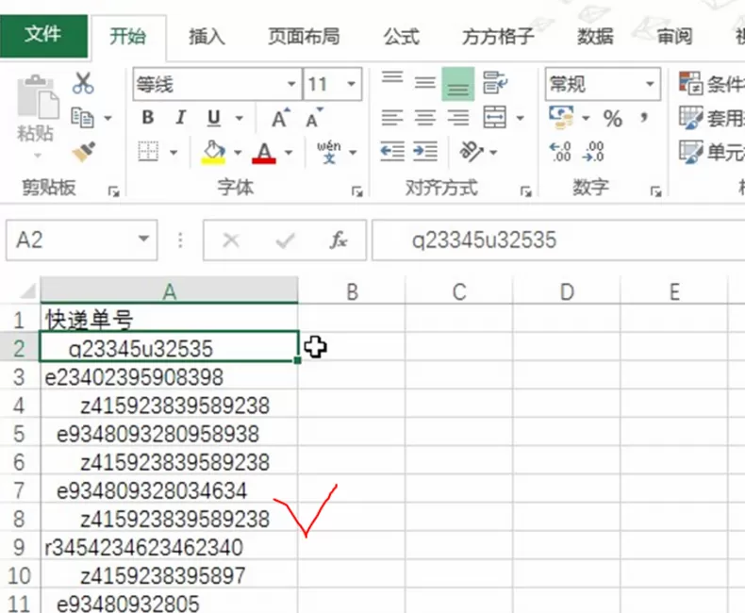
Task: Toggle bottom align (highlighted)
Action: point(458,84)
